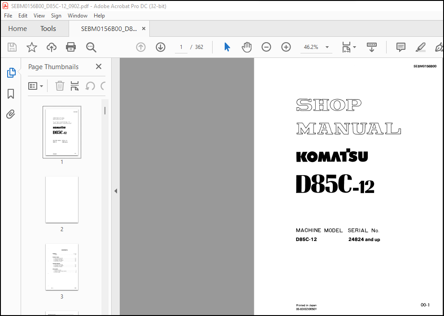Open zoom level dropdown

pos(327,47)
